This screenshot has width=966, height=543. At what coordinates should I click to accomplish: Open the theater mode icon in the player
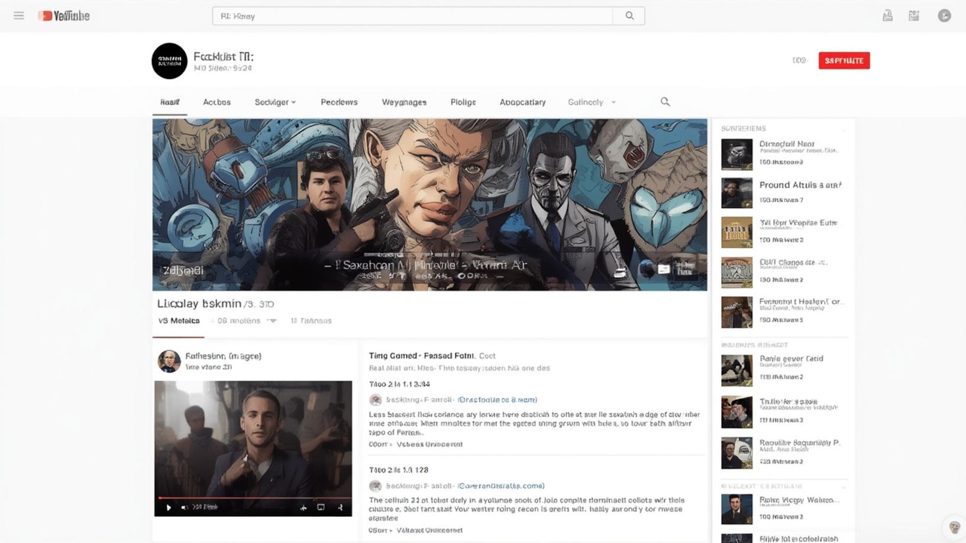click(321, 508)
